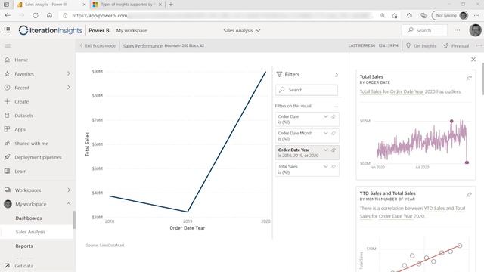Click My workspace breadcrumb in header
The image size is (484, 272).
click(x=132, y=30)
